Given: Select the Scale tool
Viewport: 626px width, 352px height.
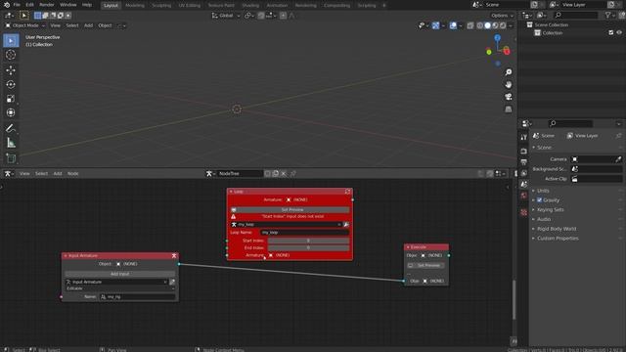Looking at the screenshot, I should [11, 99].
